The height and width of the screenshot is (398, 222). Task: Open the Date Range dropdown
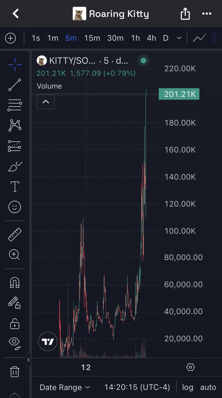click(65, 387)
